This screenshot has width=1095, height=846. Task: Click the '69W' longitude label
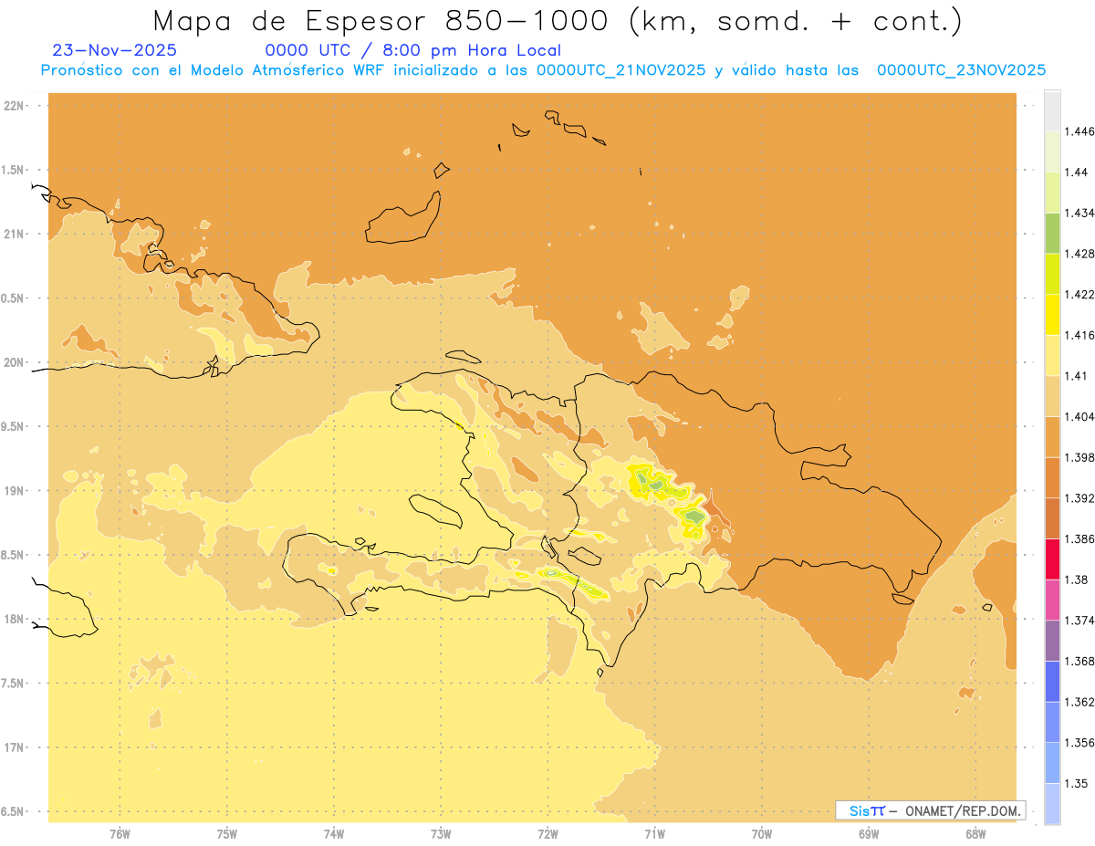coord(869,833)
